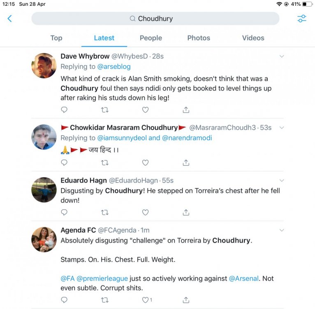Open Eduardo Hagn's profile picture

[x=44, y=190]
